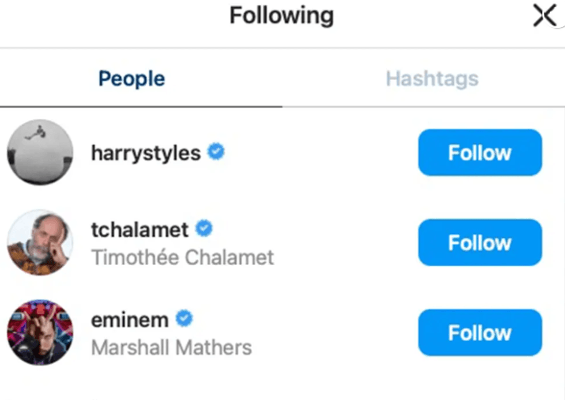The width and height of the screenshot is (565, 400).
Task: Click verified badge next to tchalamet
Action: click(x=204, y=229)
